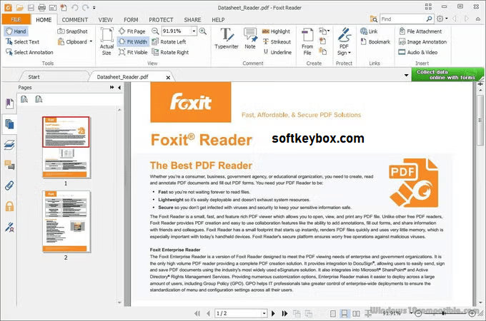Choose the Select Annotation tool
The height and width of the screenshot is (321, 486).
click(29, 52)
